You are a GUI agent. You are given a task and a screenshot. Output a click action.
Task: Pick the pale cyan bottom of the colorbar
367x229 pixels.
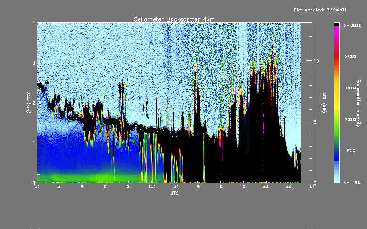337,180
